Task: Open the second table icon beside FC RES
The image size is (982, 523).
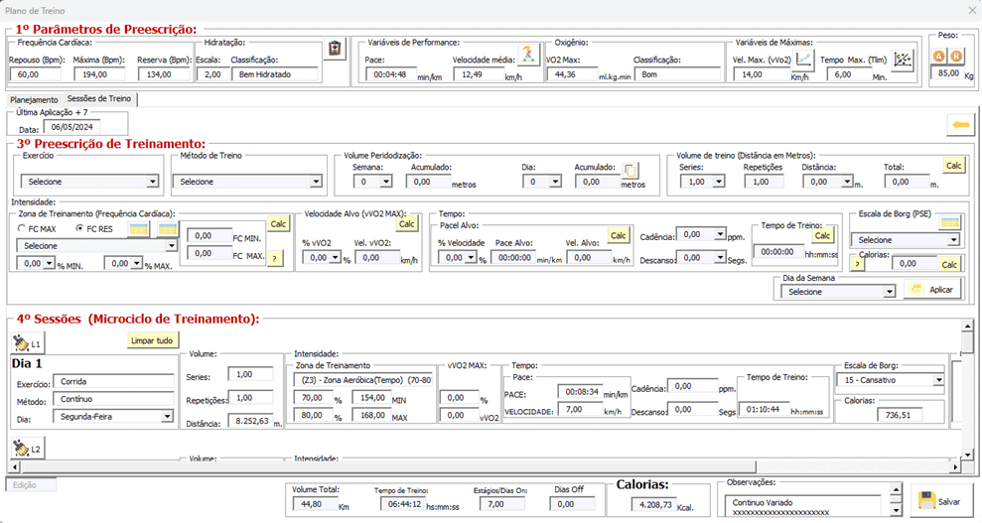Action: click(x=167, y=229)
